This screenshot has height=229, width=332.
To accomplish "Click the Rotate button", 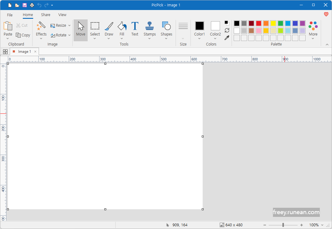I will (x=58, y=35).
